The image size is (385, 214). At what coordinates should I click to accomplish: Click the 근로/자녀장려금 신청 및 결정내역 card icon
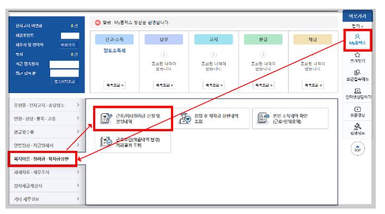(x=106, y=119)
